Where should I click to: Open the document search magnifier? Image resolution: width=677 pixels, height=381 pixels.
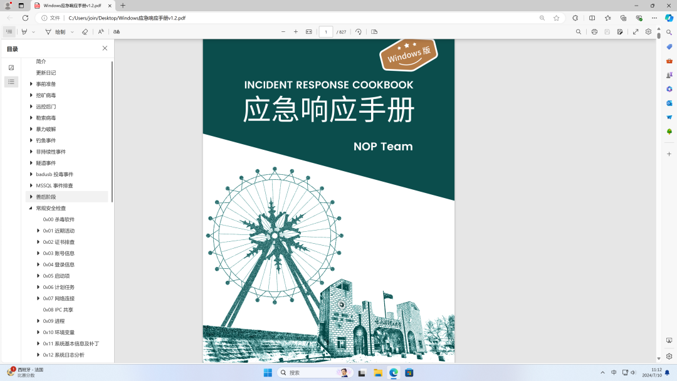click(x=578, y=31)
